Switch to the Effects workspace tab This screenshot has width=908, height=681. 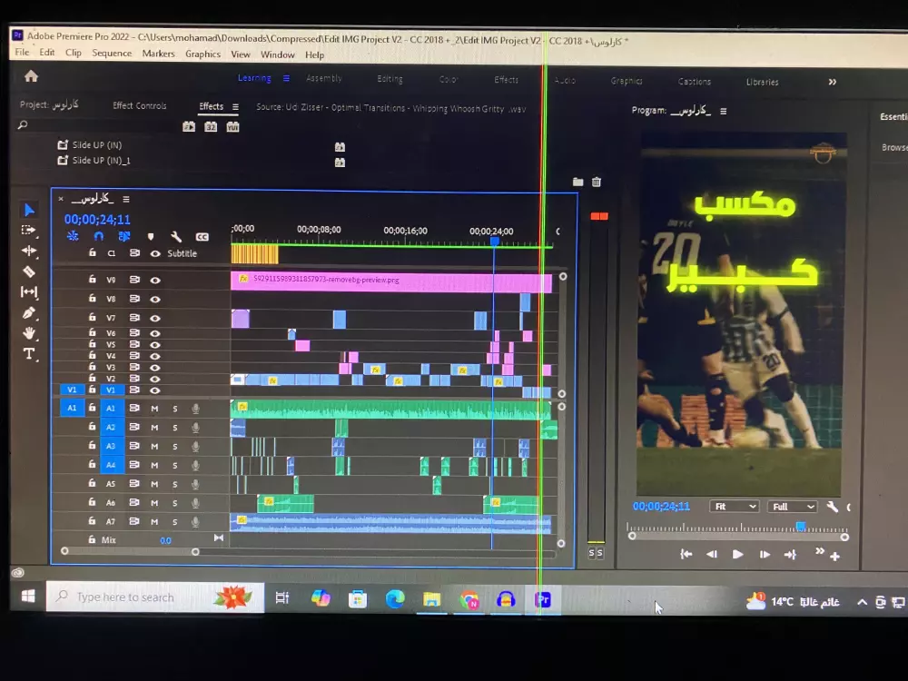click(x=505, y=79)
